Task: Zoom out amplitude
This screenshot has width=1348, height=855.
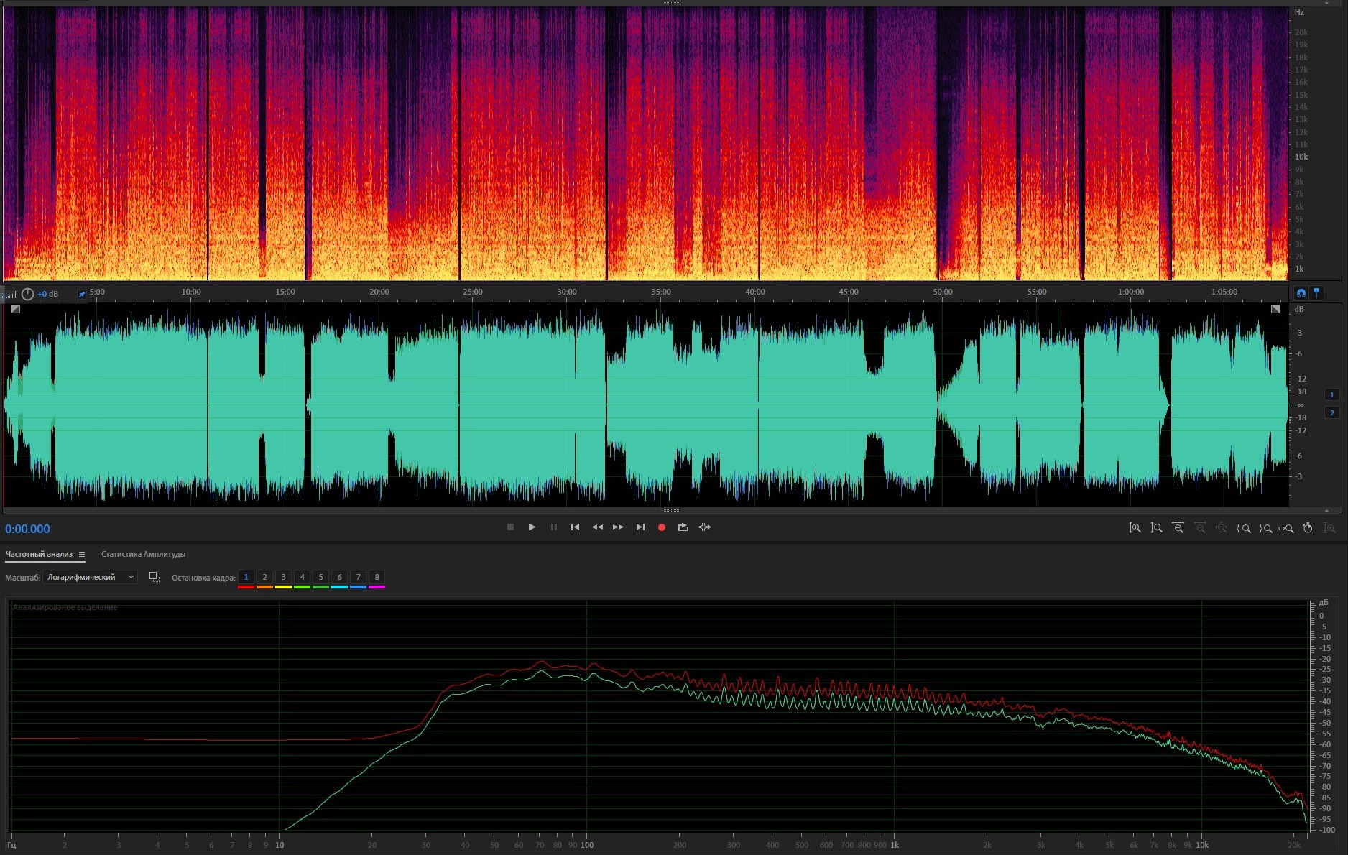Action: [x=1156, y=528]
